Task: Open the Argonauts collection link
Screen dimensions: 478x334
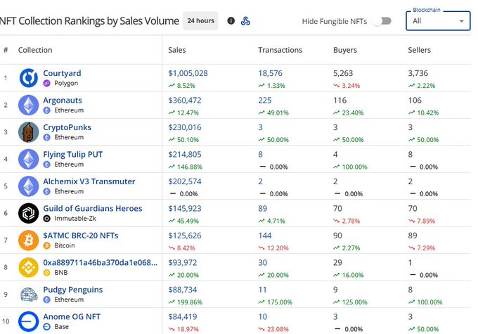Action: click(63, 101)
